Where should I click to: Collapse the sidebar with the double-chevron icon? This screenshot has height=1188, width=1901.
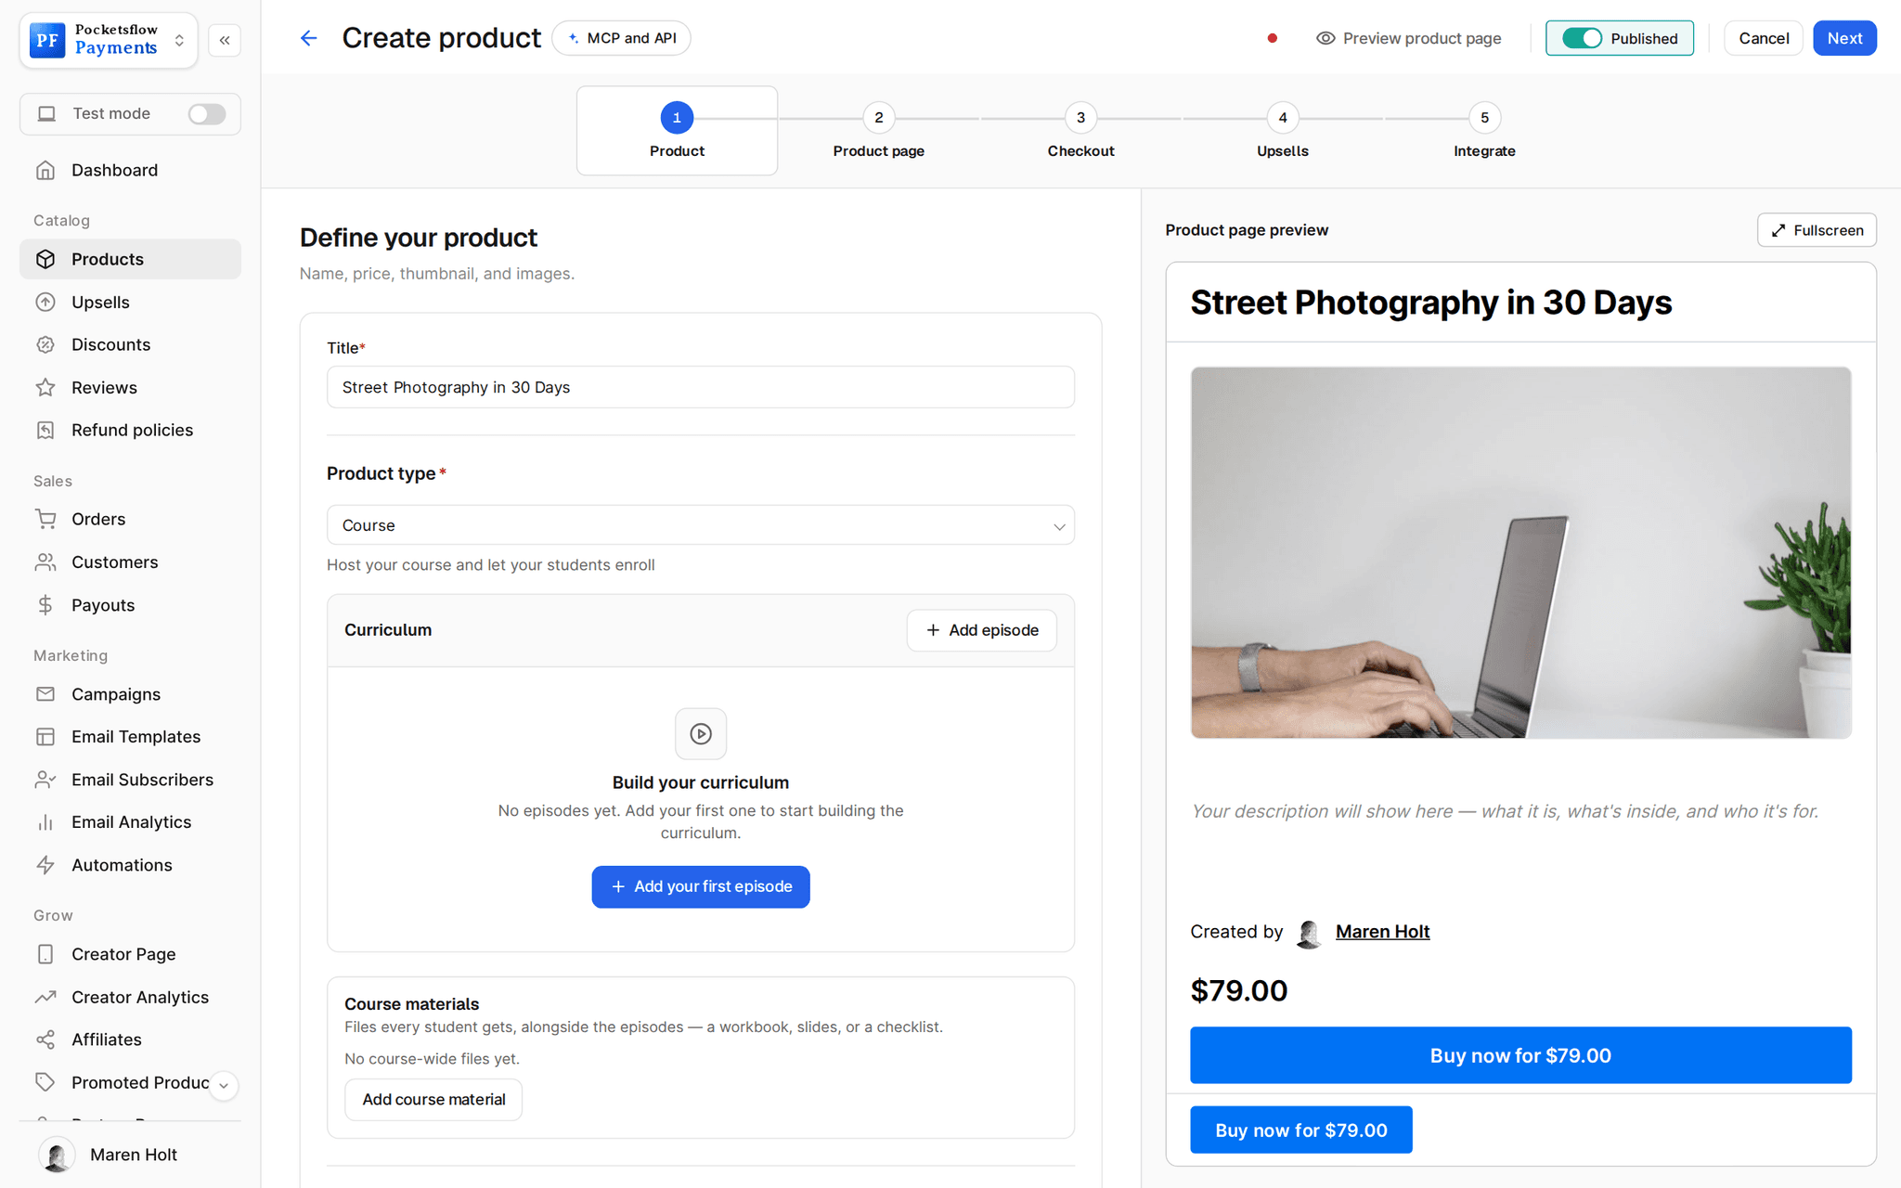225,40
